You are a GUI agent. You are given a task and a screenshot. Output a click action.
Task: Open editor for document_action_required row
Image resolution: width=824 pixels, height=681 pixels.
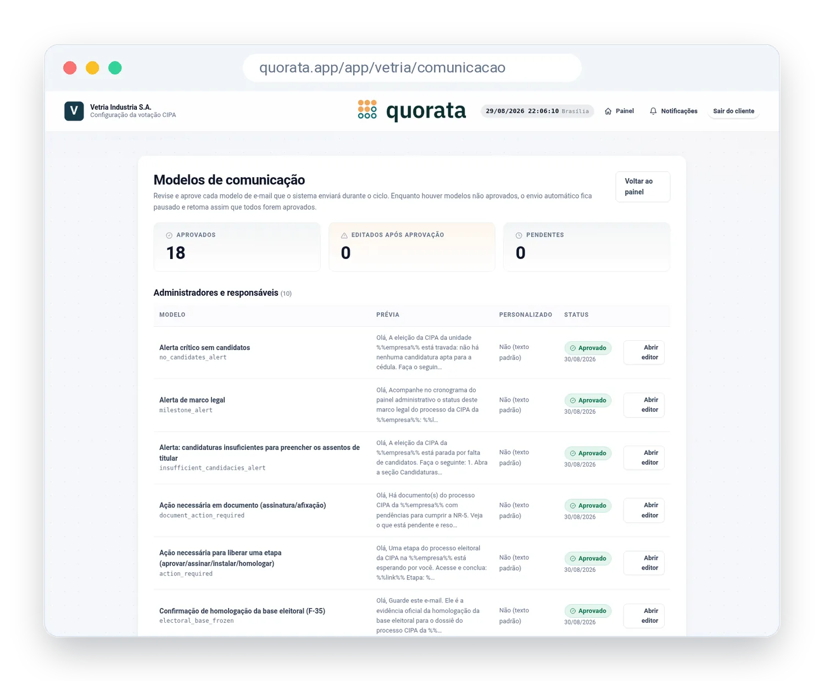tap(644, 510)
